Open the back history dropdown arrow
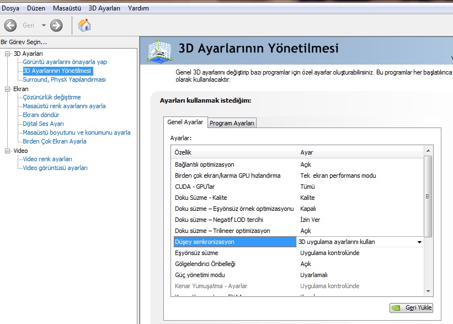 click(x=44, y=25)
